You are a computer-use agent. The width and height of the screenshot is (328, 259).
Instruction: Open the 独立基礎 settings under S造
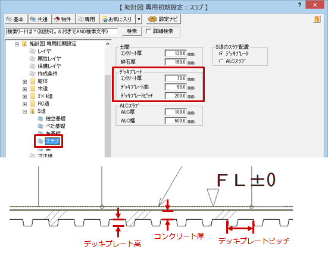pos(55,119)
